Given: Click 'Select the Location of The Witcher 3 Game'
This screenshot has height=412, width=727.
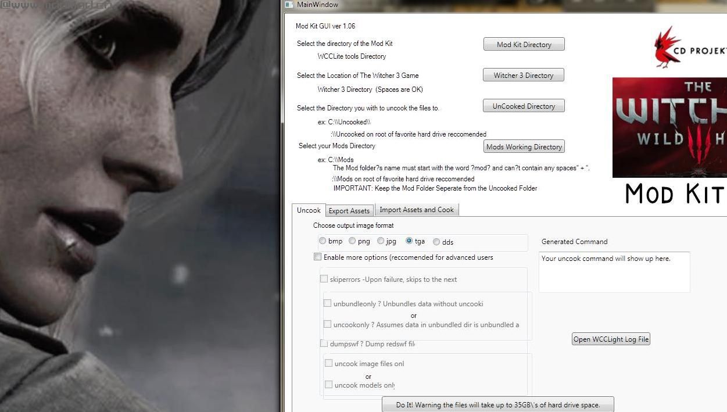Looking at the screenshot, I should [x=357, y=76].
